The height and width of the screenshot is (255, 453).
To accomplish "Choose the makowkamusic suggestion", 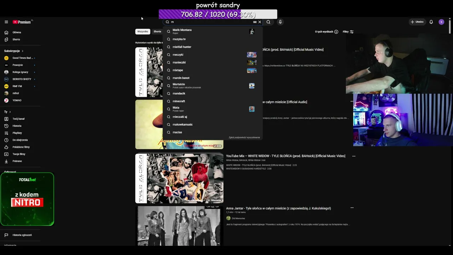I will click(x=213, y=125).
